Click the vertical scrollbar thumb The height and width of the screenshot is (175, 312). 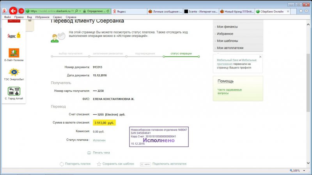point(308,82)
